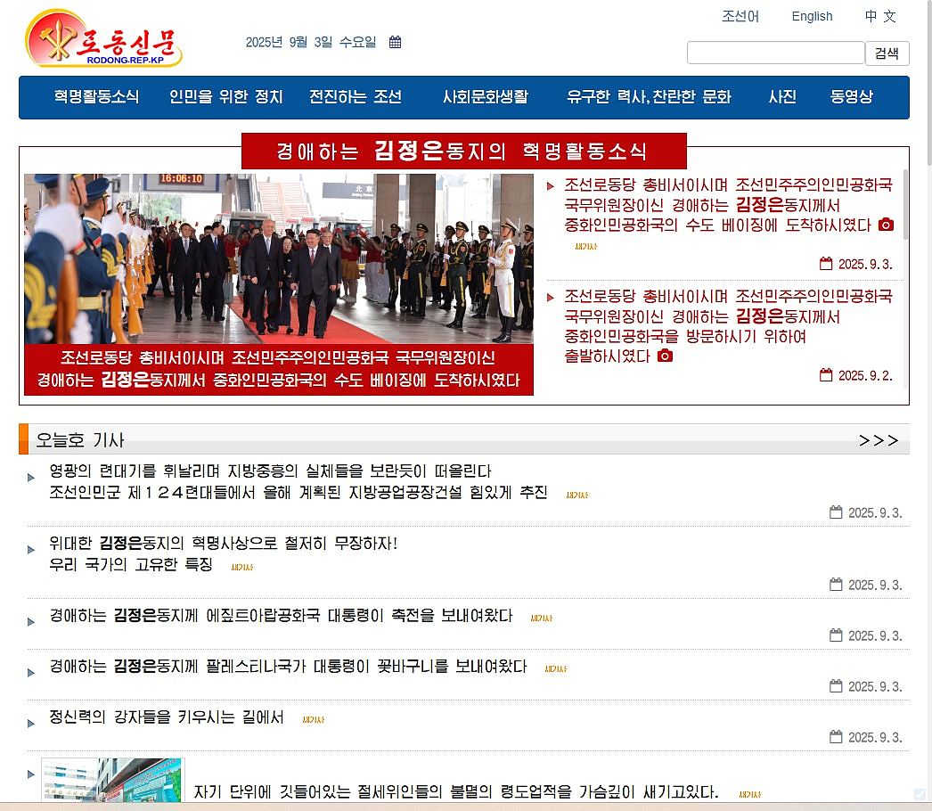Screen dimensions: 932x811
Task: Click the main photo of Beijing arrival
Action: (x=279, y=258)
